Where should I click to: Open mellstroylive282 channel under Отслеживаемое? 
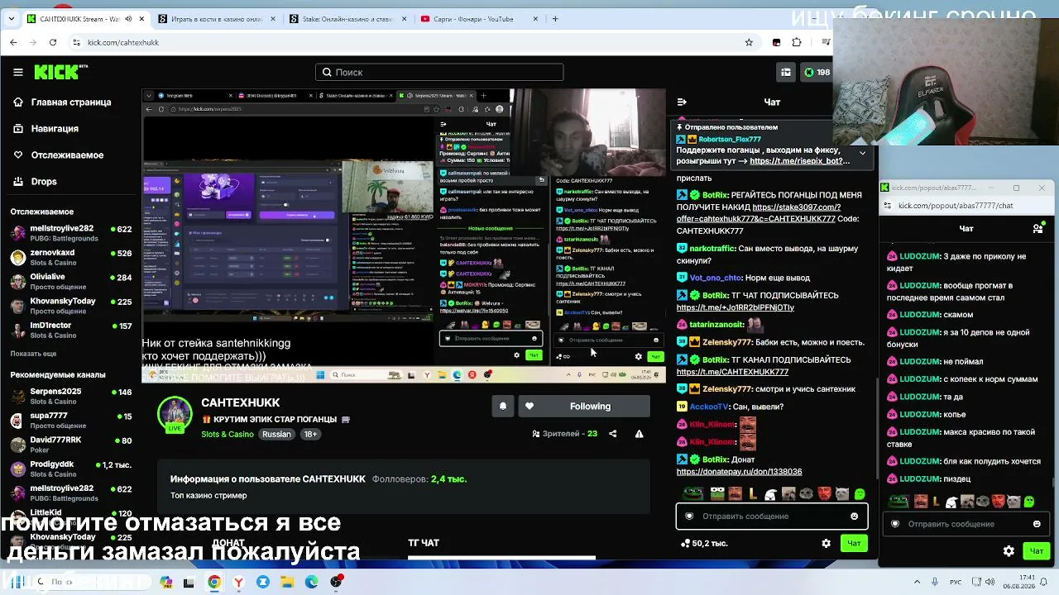tap(70, 233)
